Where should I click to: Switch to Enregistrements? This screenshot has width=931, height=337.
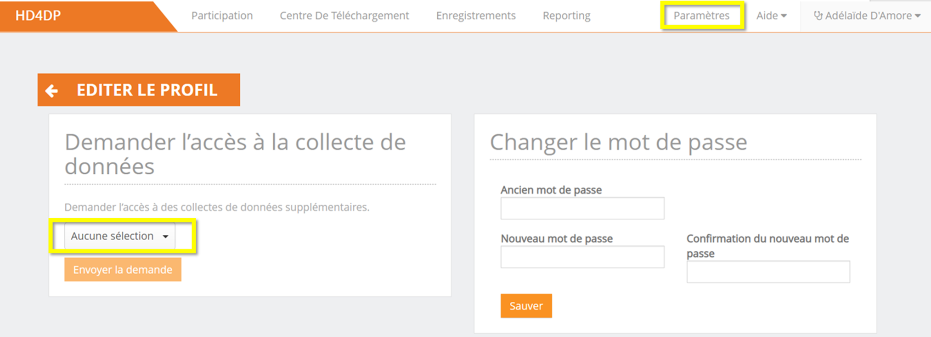coord(475,16)
